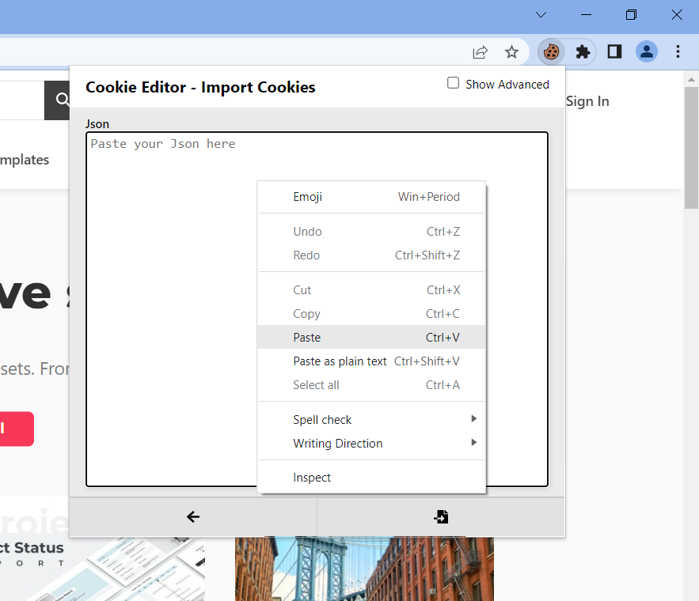Click the Cookie Editor extension icon
This screenshot has height=601, width=699.
[551, 52]
